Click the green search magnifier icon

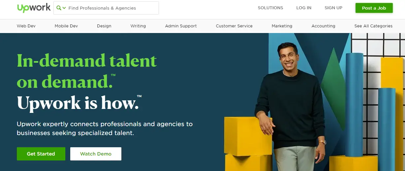[59, 8]
